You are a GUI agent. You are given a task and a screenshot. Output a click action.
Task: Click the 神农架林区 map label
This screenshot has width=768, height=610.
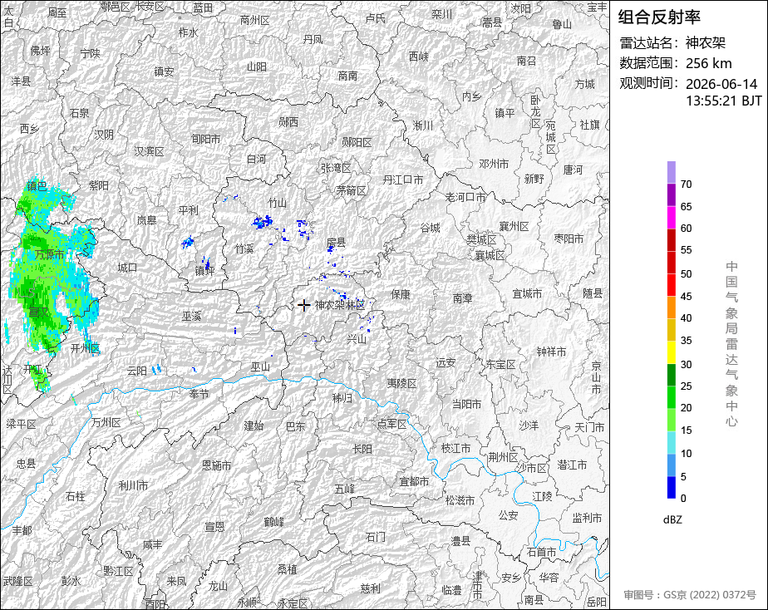coord(339,305)
